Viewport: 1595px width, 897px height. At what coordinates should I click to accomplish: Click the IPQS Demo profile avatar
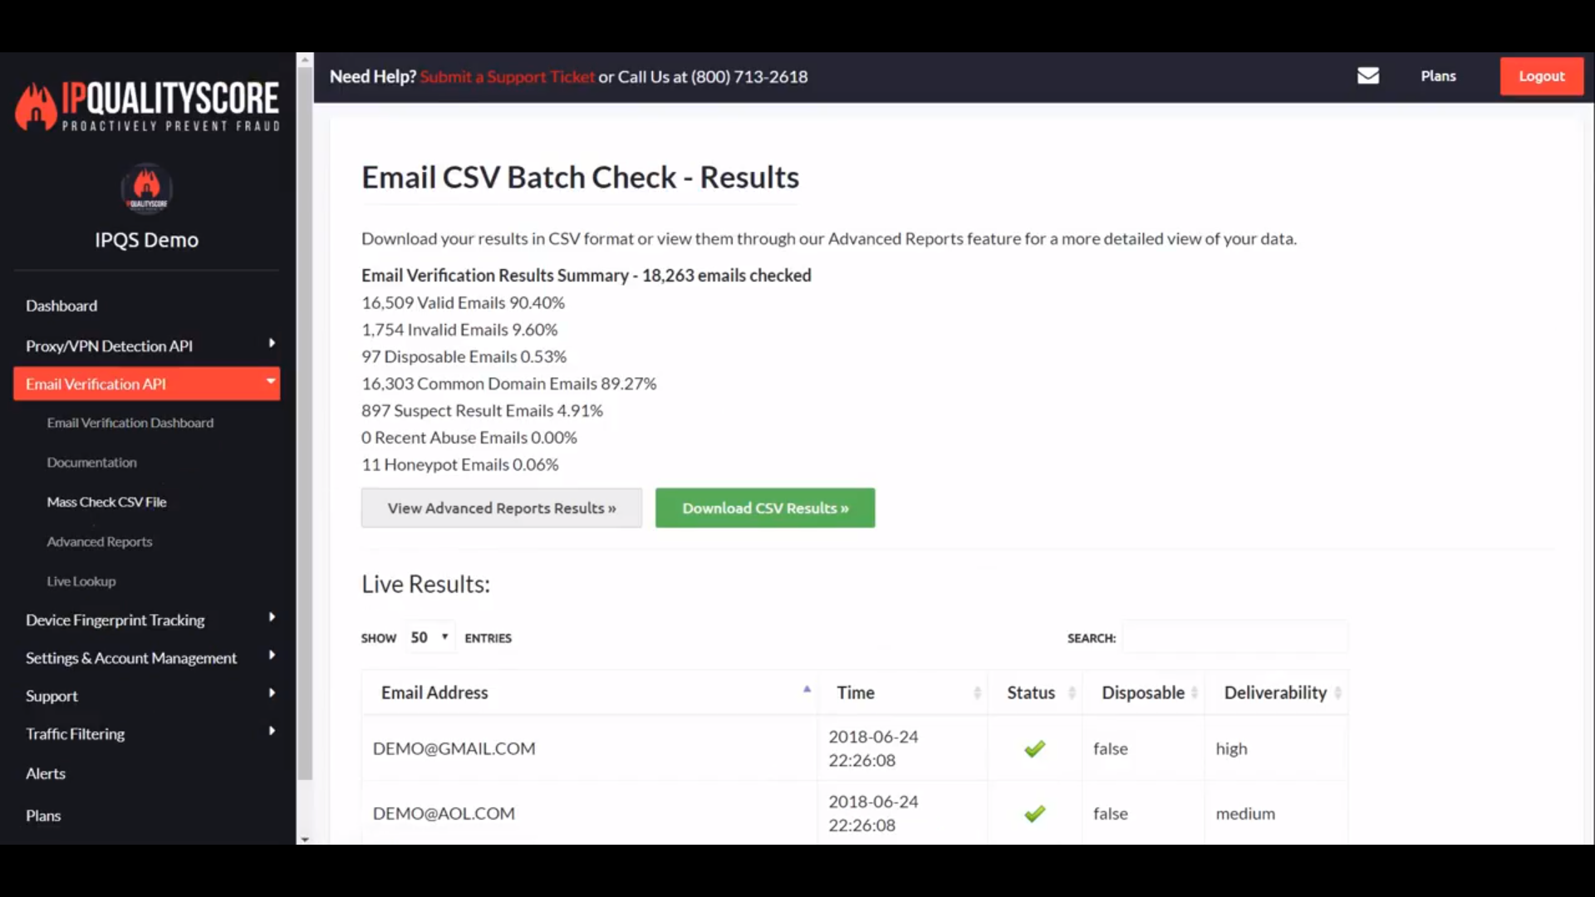point(146,188)
